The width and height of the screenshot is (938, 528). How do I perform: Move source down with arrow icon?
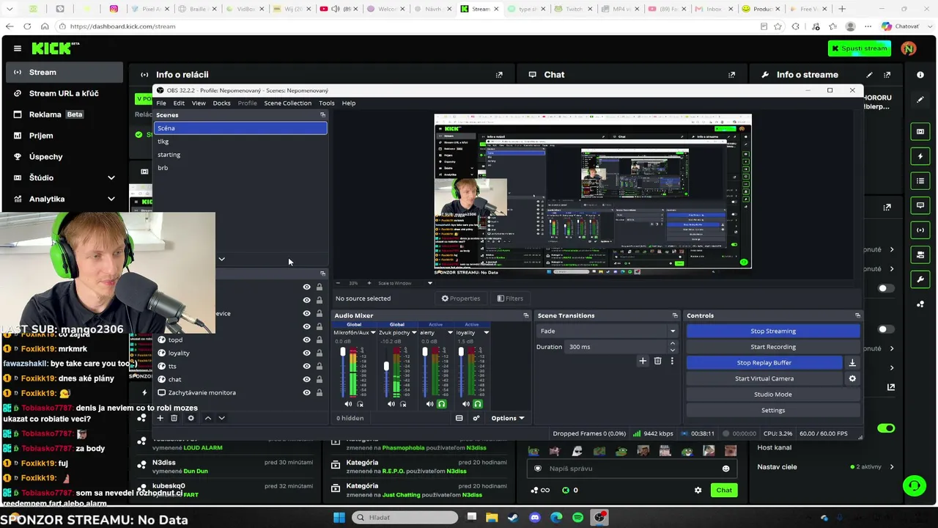tap(221, 418)
